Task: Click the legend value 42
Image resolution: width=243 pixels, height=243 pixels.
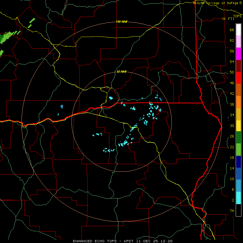Action: (x=232, y=94)
